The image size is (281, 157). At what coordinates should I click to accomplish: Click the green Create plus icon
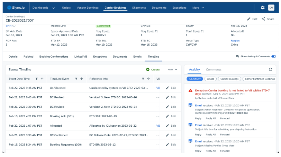[x=148, y=70]
